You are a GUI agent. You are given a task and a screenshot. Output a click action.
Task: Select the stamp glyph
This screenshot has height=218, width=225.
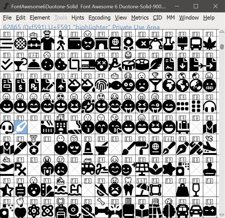point(209,169)
